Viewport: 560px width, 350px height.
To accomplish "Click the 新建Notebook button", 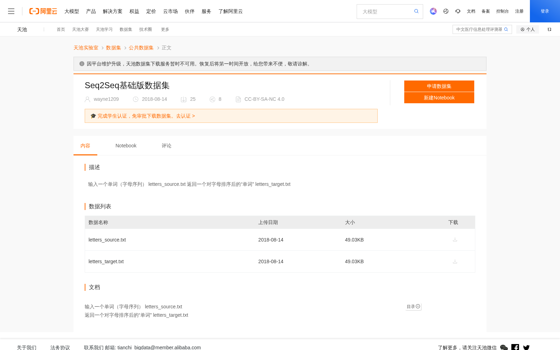I will tap(439, 98).
